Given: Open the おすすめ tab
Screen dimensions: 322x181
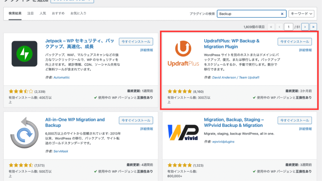Looking at the screenshot, I should pos(58,14).
